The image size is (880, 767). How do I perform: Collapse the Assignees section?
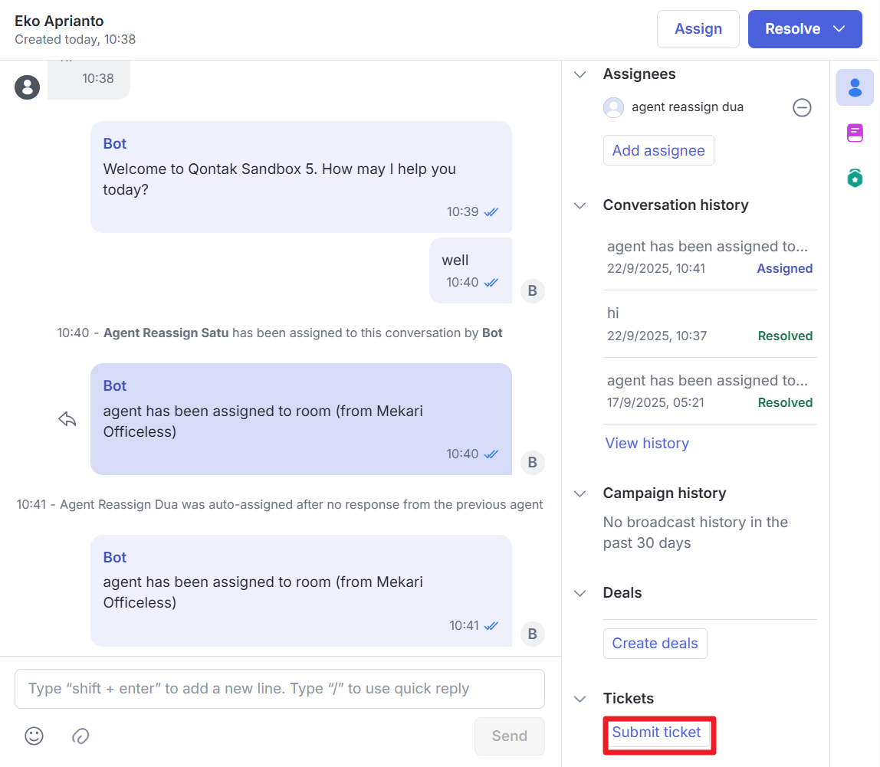pos(580,74)
